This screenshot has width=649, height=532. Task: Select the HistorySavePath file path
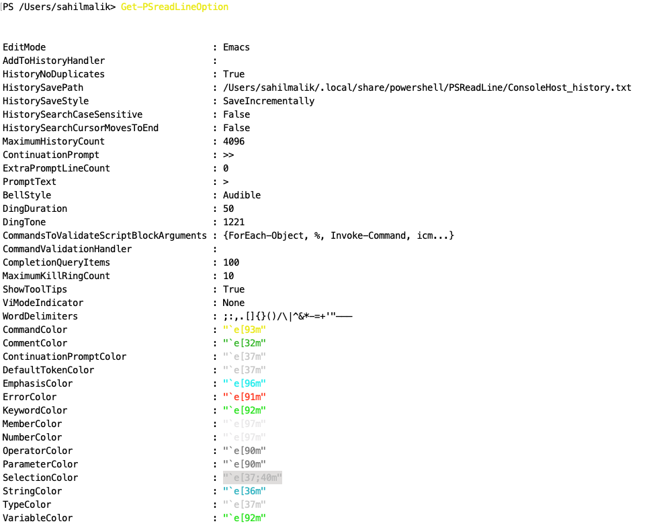point(426,87)
